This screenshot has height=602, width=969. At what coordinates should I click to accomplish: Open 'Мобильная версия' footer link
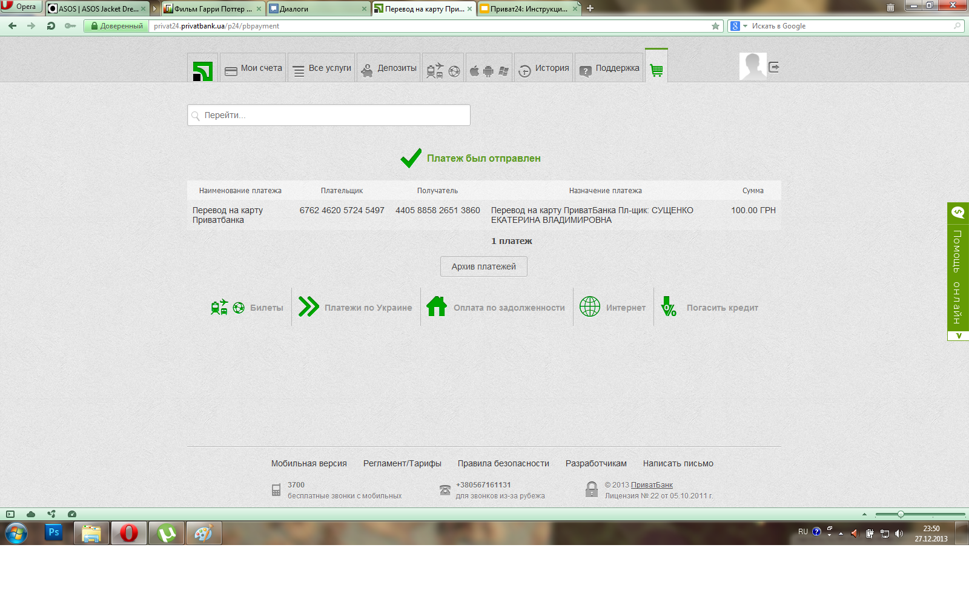(309, 463)
